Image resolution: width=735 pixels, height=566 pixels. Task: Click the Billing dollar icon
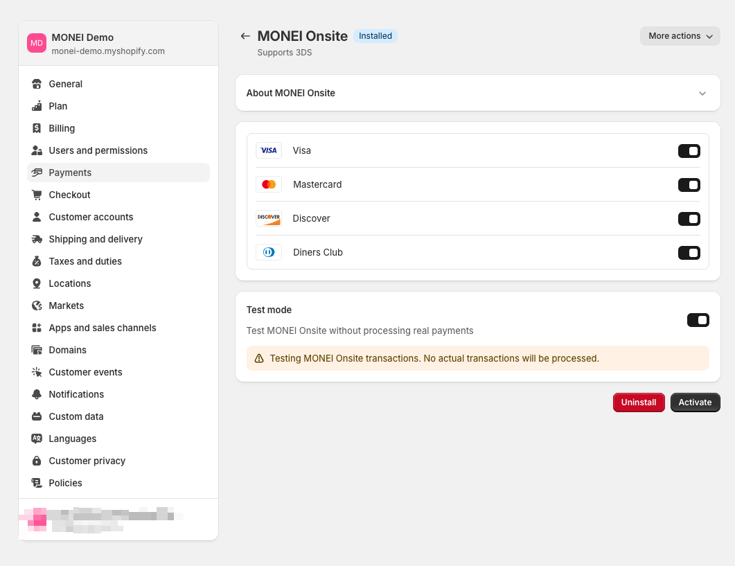click(37, 128)
